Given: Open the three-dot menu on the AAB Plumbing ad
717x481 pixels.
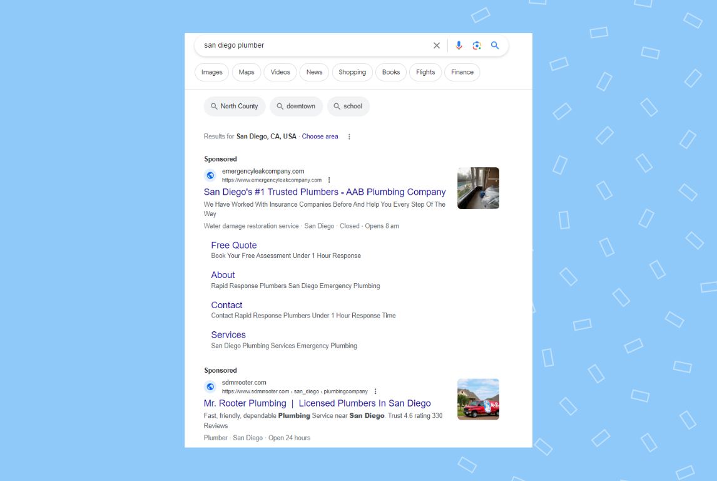Looking at the screenshot, I should coord(329,180).
